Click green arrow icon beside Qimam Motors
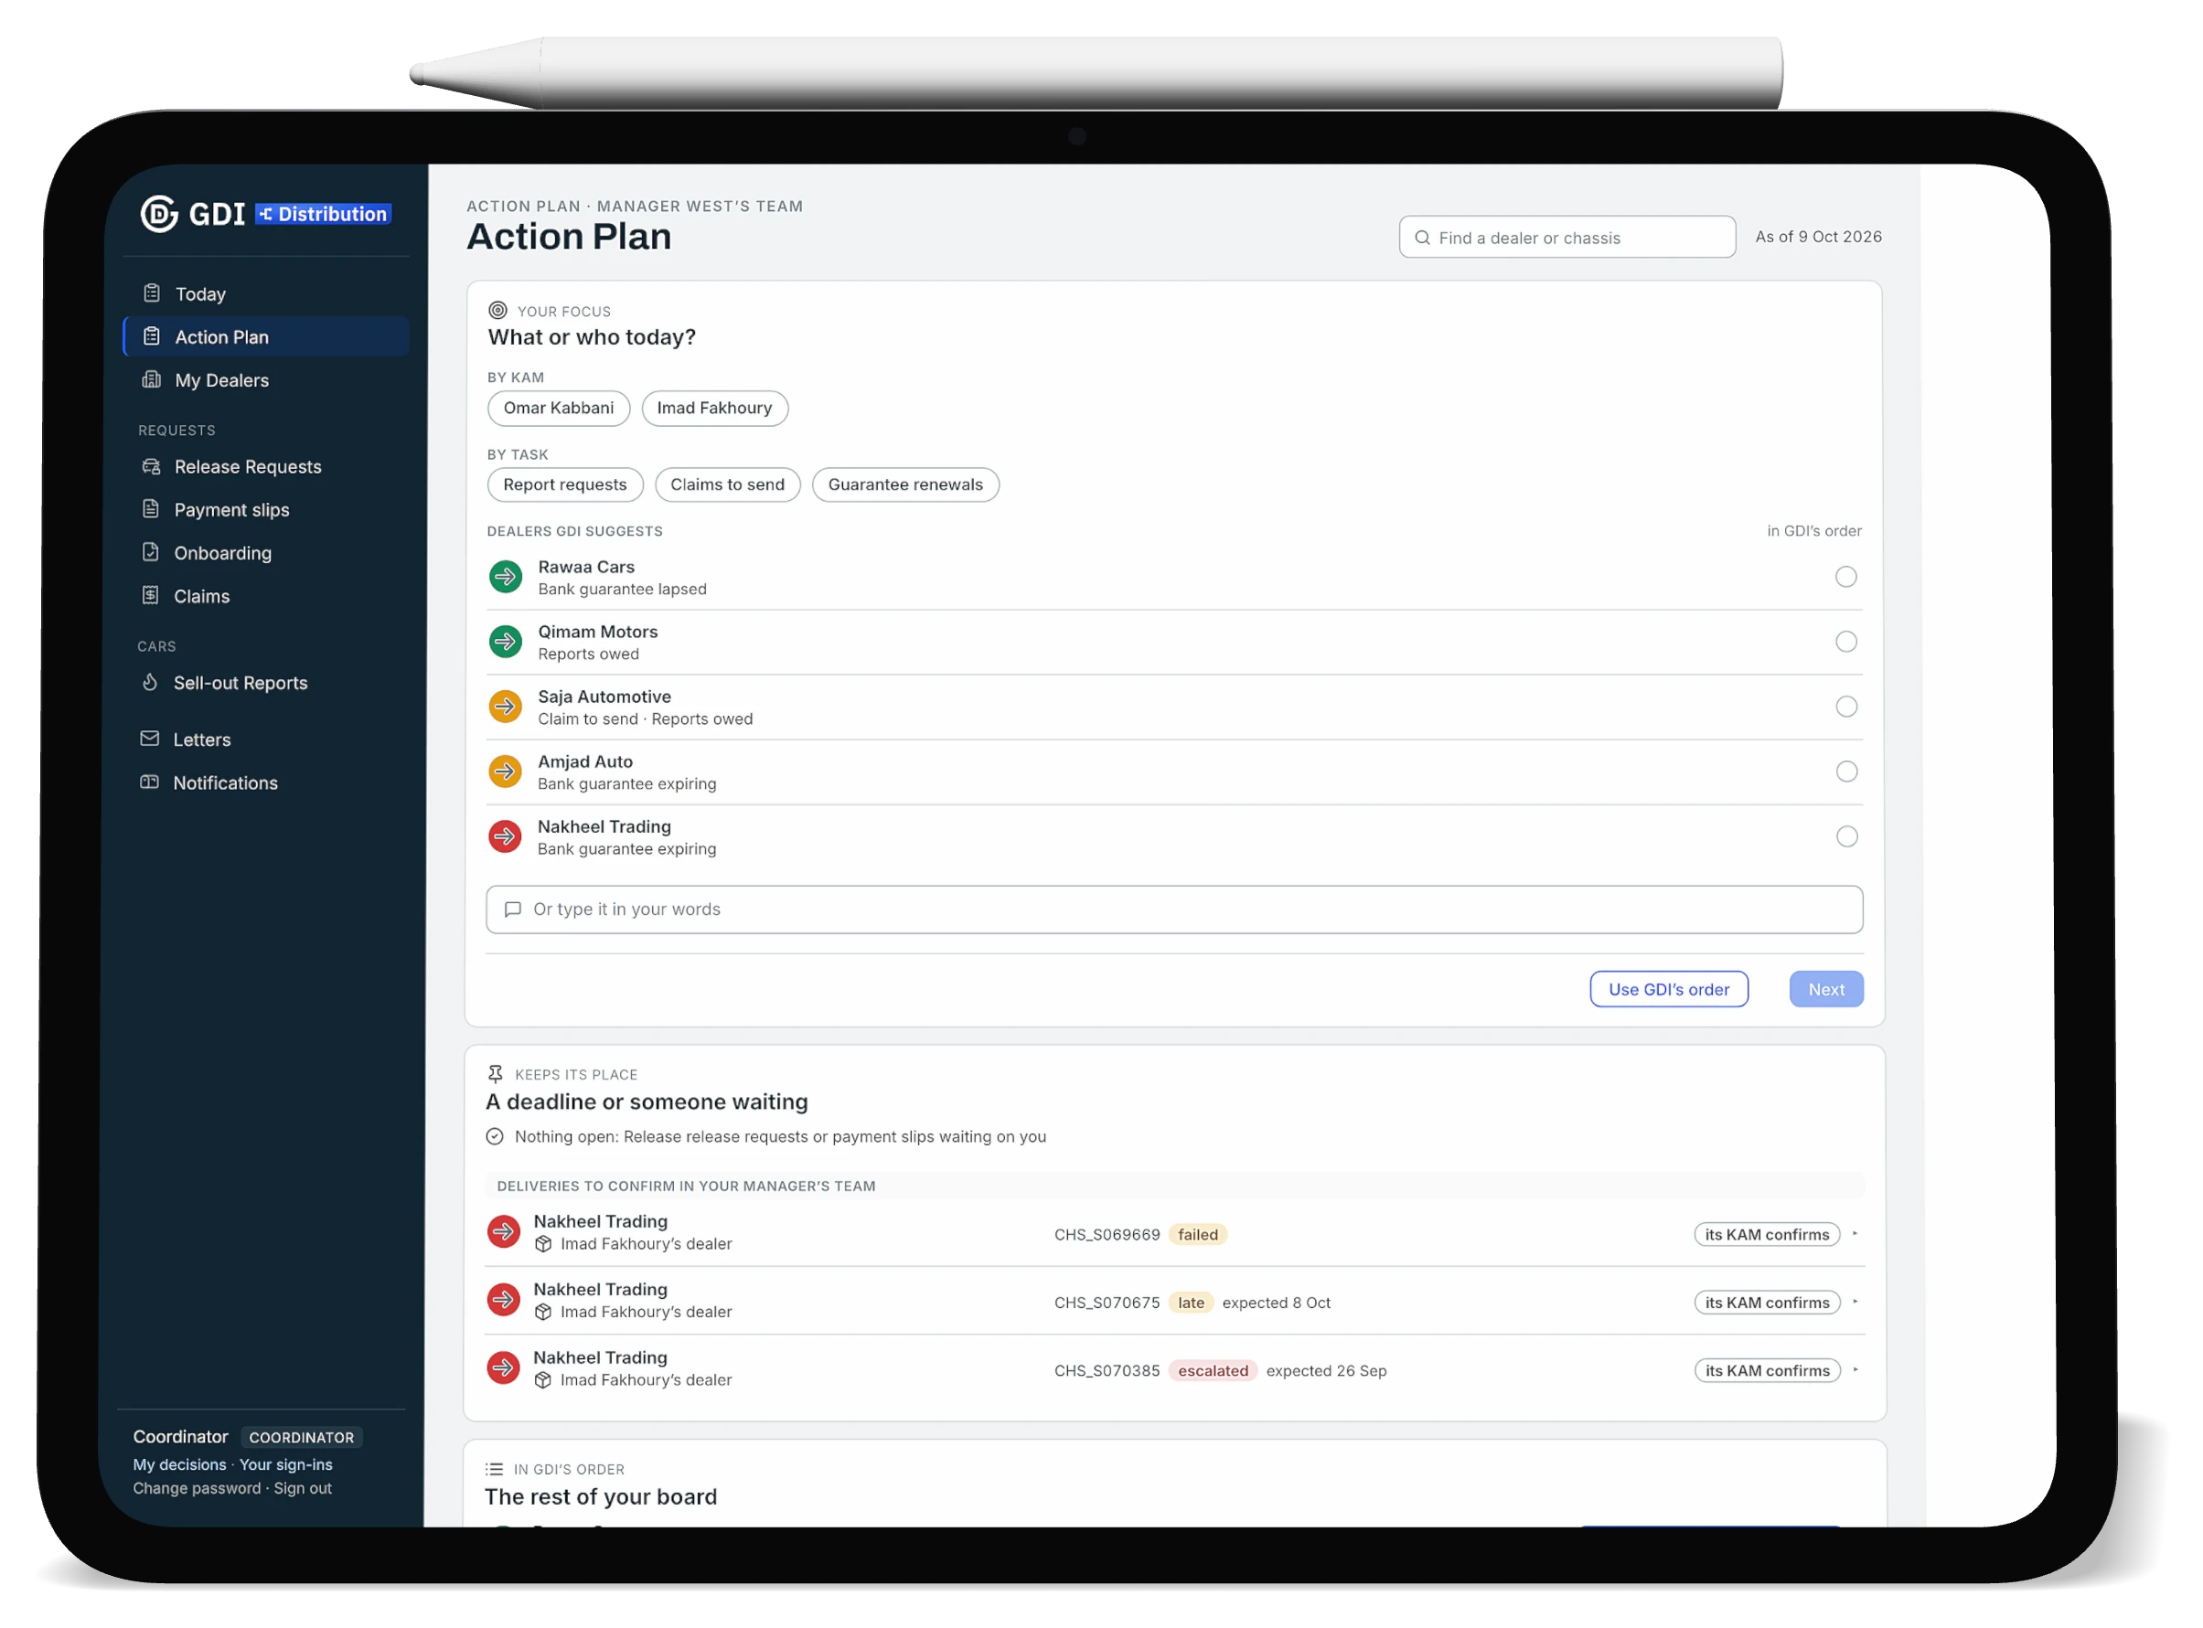The width and height of the screenshot is (2203, 1628). click(x=507, y=644)
